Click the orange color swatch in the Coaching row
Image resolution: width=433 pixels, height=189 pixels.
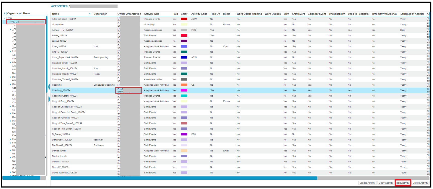(x=184, y=85)
